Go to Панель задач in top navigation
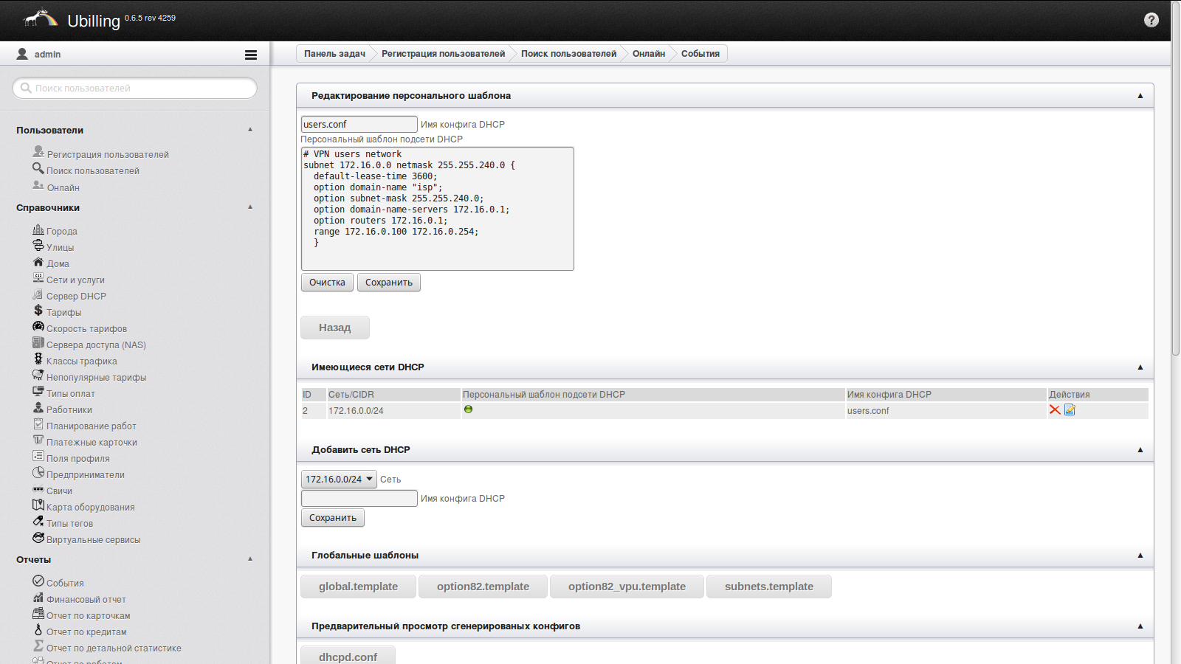1181x664 pixels. pyautogui.click(x=334, y=54)
